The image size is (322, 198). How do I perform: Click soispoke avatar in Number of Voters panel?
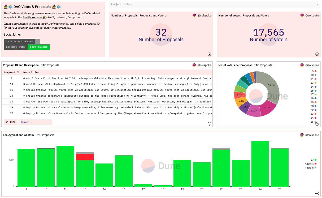point(302,15)
